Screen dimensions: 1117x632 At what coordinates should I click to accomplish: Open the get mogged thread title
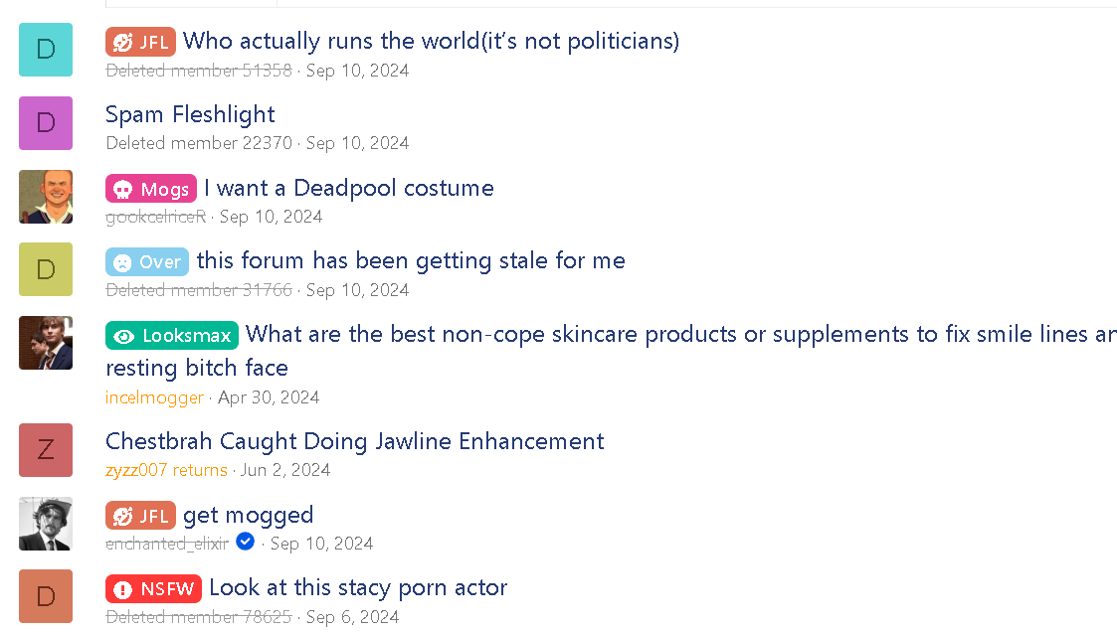[x=248, y=515]
